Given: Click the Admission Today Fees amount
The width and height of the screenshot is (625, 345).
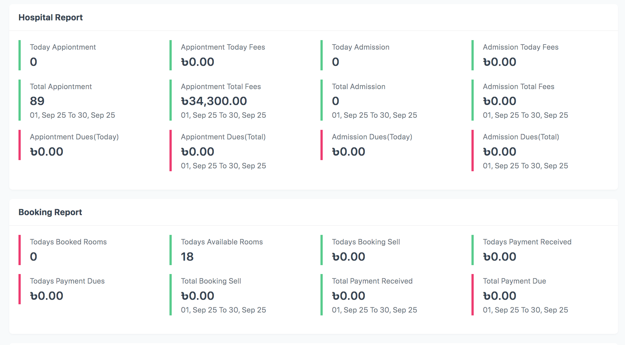Looking at the screenshot, I should (x=499, y=62).
